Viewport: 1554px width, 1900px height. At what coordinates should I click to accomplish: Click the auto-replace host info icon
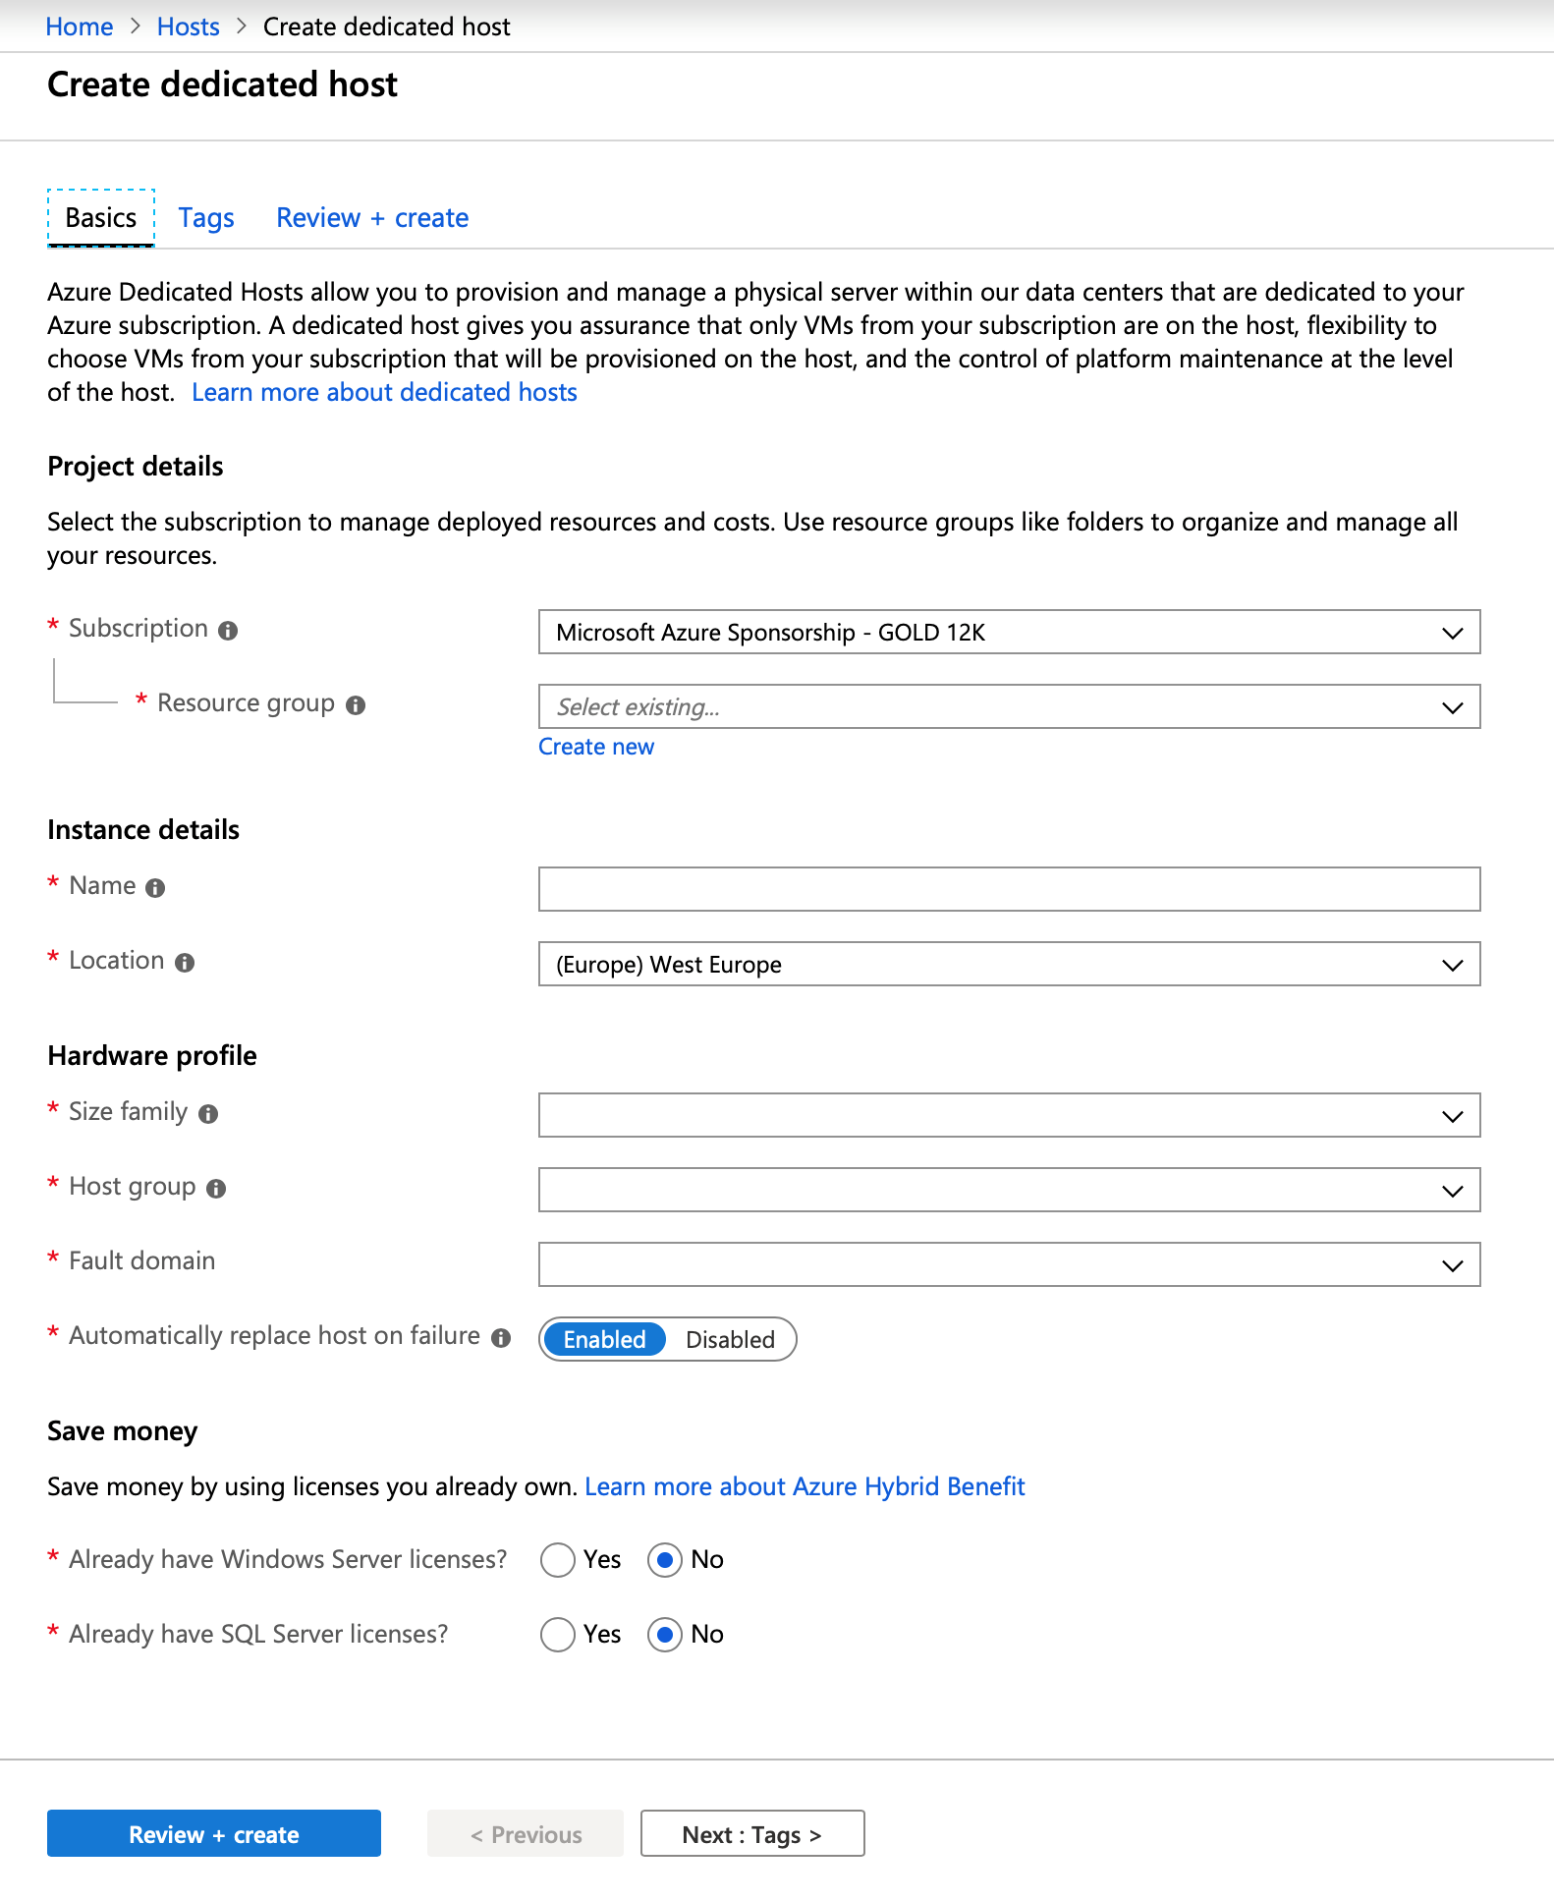point(501,1338)
